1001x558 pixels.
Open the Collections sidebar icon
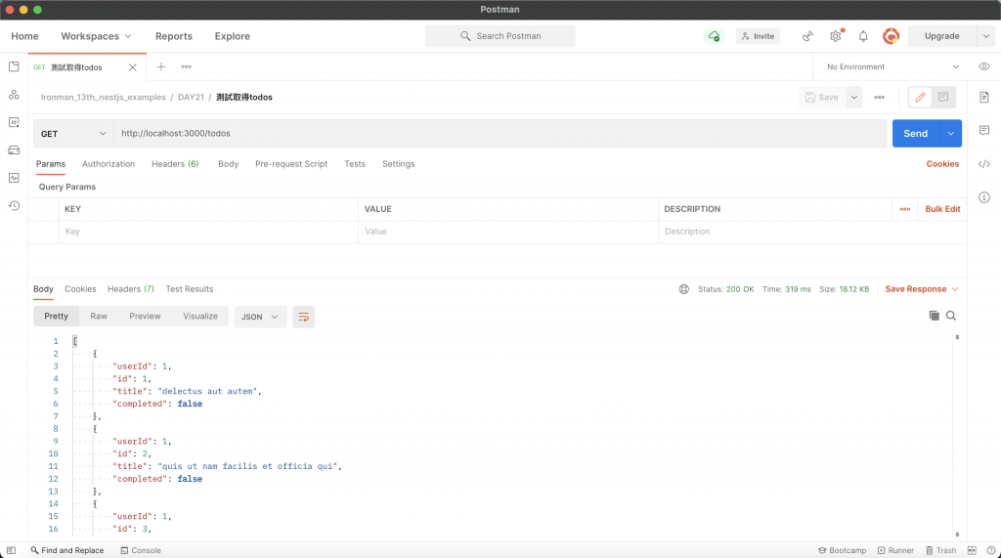(x=14, y=66)
